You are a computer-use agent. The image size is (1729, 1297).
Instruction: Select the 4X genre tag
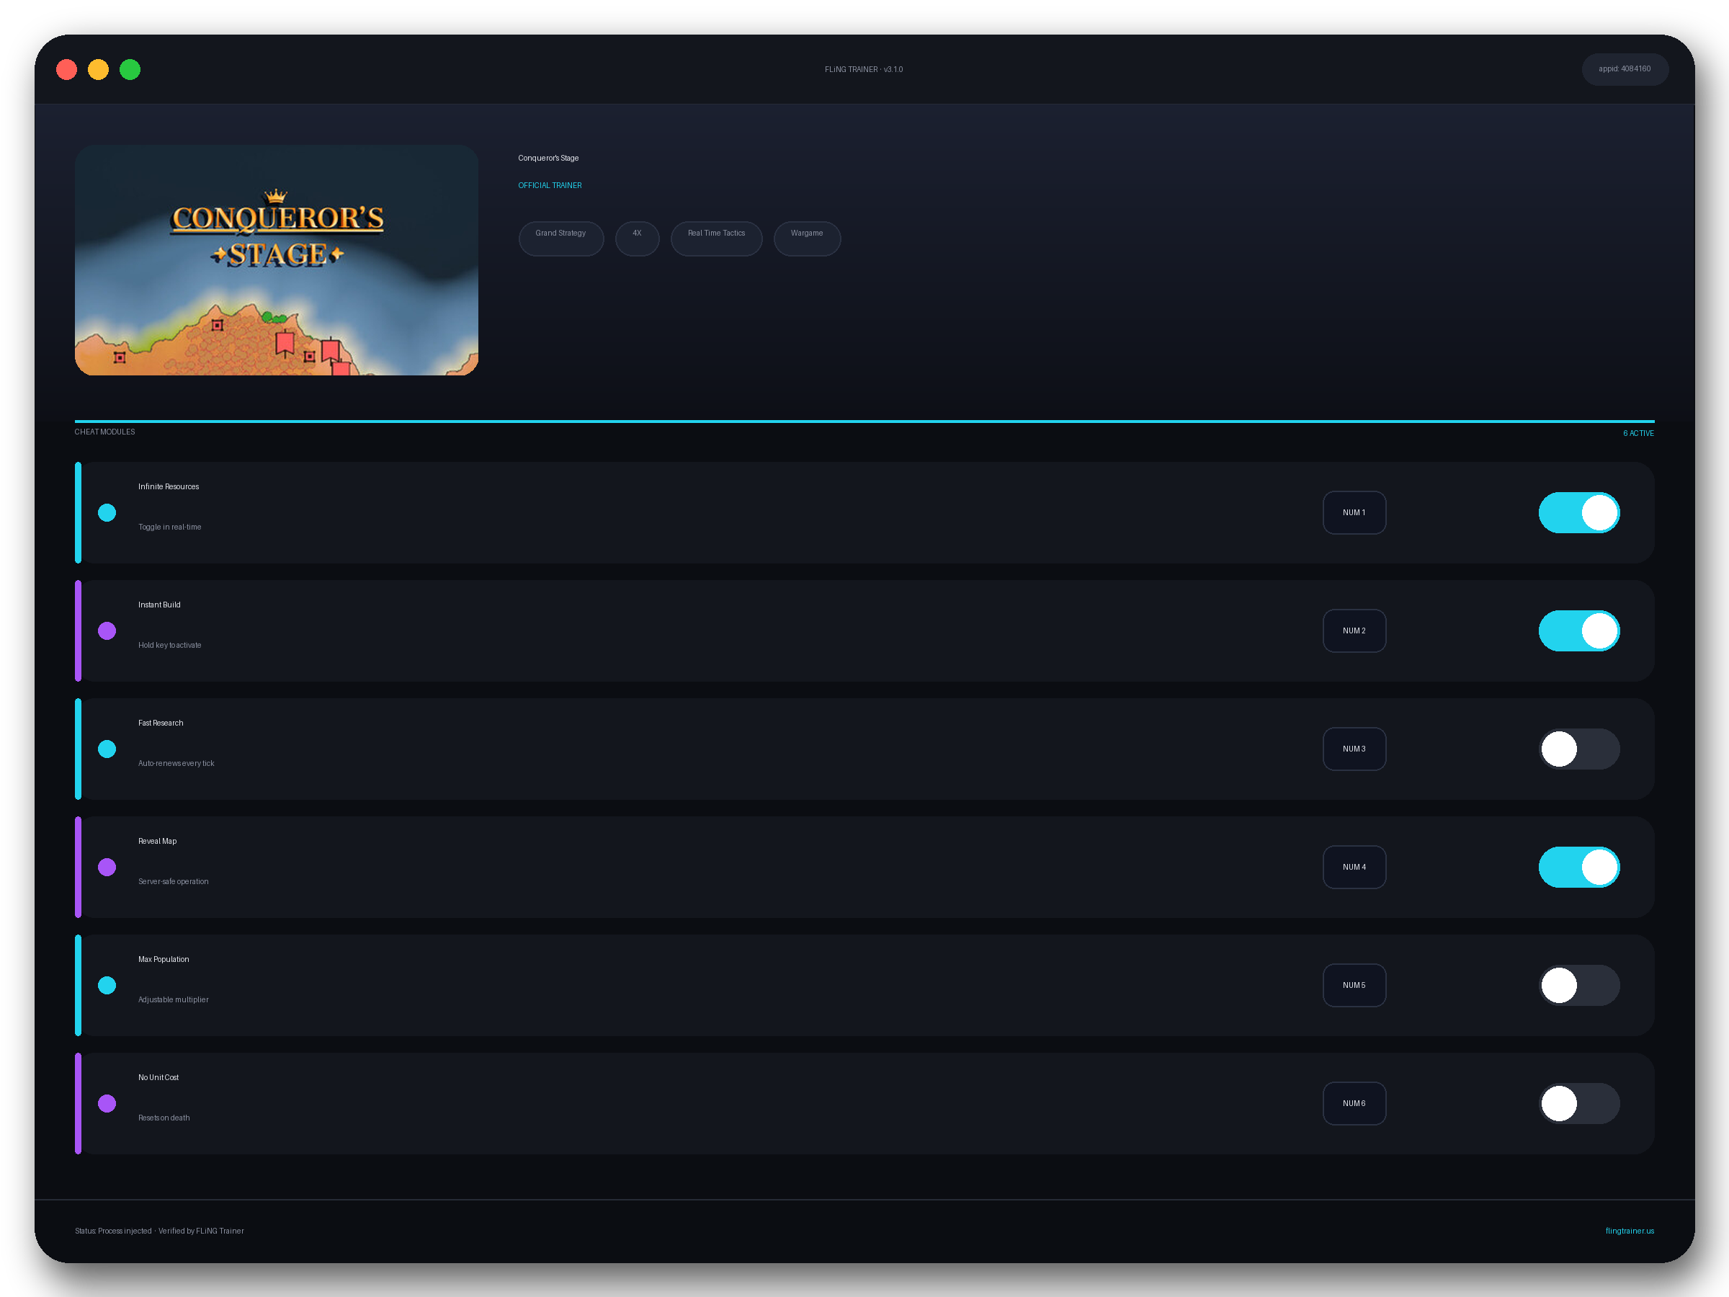pos(637,239)
